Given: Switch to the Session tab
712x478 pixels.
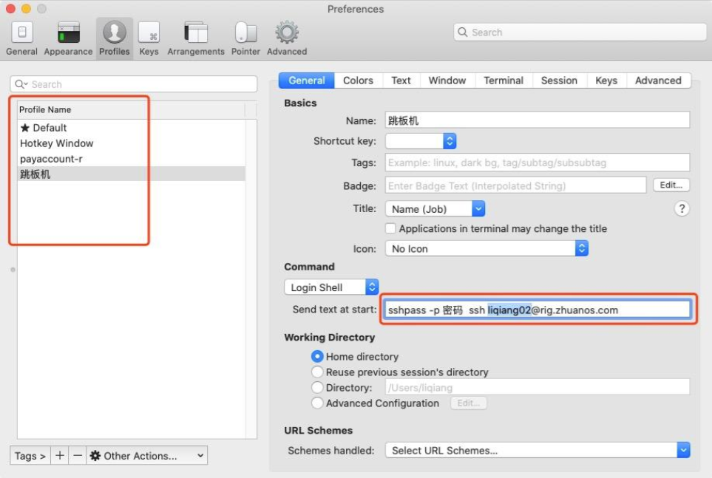Looking at the screenshot, I should (559, 81).
